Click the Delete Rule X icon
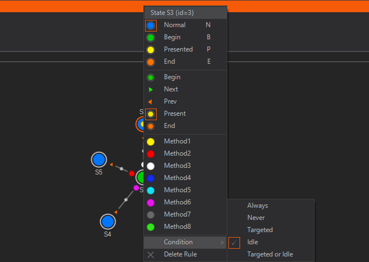The width and height of the screenshot is (369, 262). pos(151,255)
